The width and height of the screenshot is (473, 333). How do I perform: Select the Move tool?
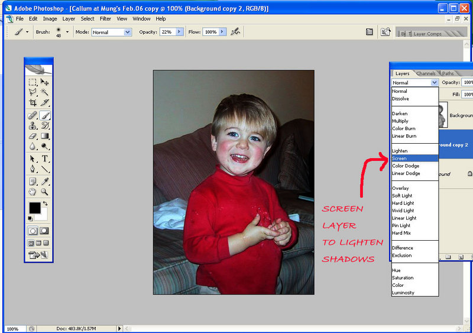click(45, 82)
